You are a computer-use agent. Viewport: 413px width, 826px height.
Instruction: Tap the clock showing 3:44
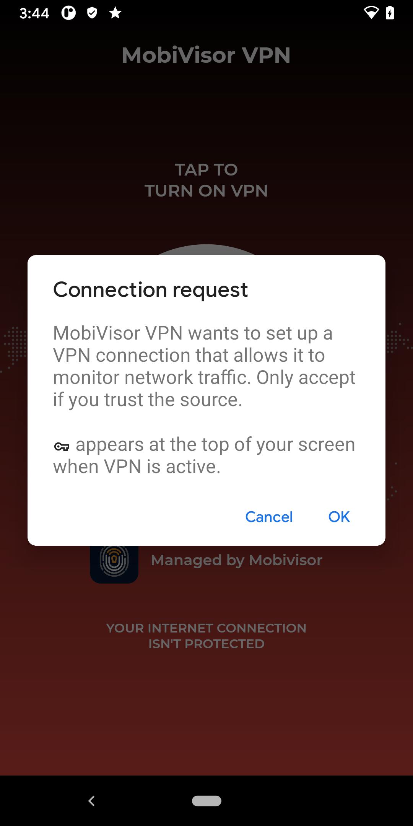point(34,13)
